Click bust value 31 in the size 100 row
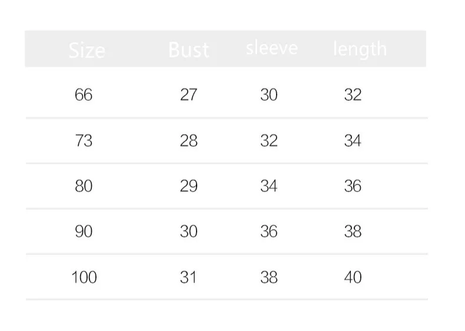 point(188,277)
